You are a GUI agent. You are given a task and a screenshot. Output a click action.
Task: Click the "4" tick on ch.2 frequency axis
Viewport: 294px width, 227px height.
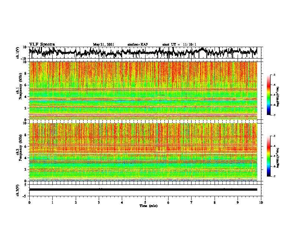(26, 158)
